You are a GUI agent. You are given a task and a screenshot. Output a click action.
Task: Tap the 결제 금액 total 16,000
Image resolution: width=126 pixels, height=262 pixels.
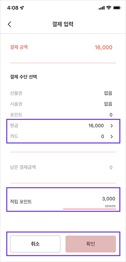(x=104, y=47)
